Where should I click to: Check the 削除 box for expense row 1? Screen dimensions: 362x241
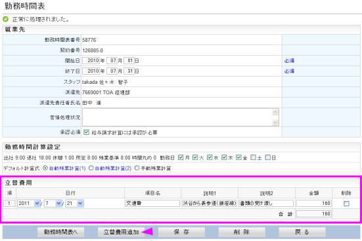coord(346,204)
